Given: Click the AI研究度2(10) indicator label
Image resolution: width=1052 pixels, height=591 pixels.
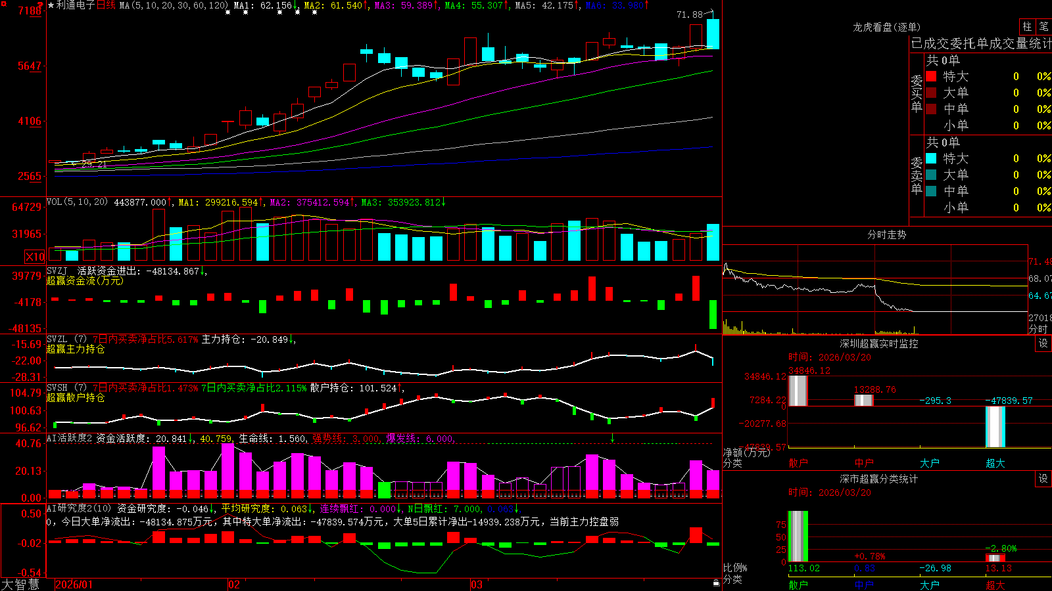Looking at the screenshot, I should click(x=79, y=509).
